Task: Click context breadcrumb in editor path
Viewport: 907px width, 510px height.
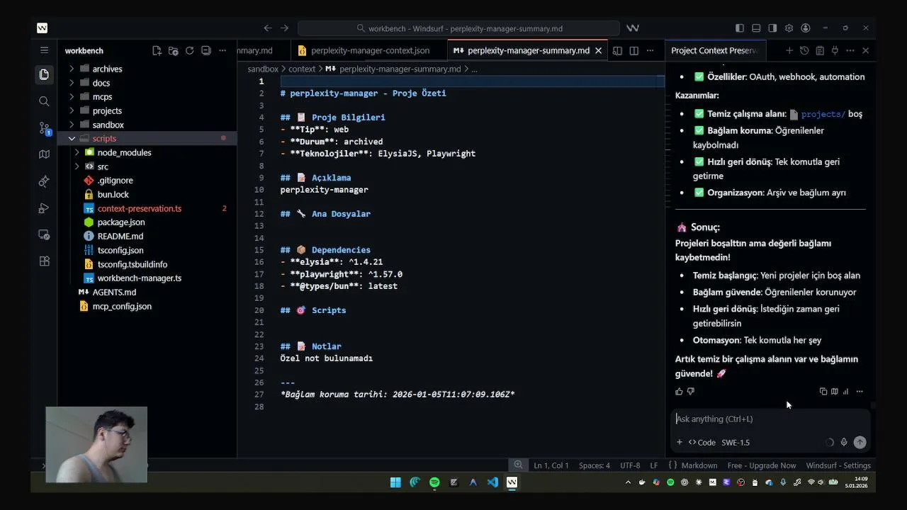Action: click(x=302, y=69)
